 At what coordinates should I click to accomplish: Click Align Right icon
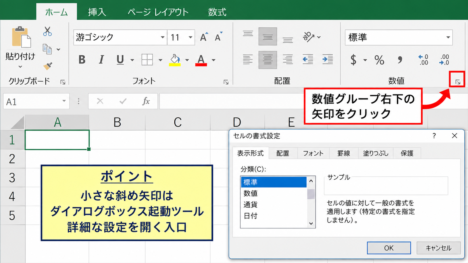pos(288,60)
